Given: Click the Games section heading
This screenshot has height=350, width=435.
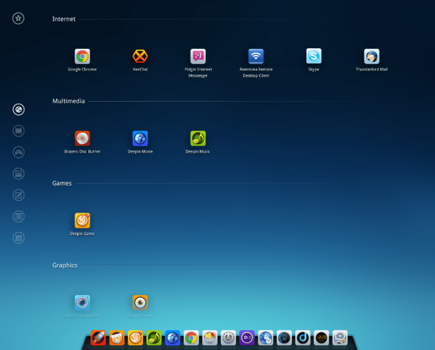Looking at the screenshot, I should tap(62, 183).
